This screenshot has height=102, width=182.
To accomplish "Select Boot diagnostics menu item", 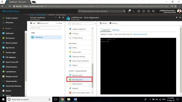I will (80, 80).
